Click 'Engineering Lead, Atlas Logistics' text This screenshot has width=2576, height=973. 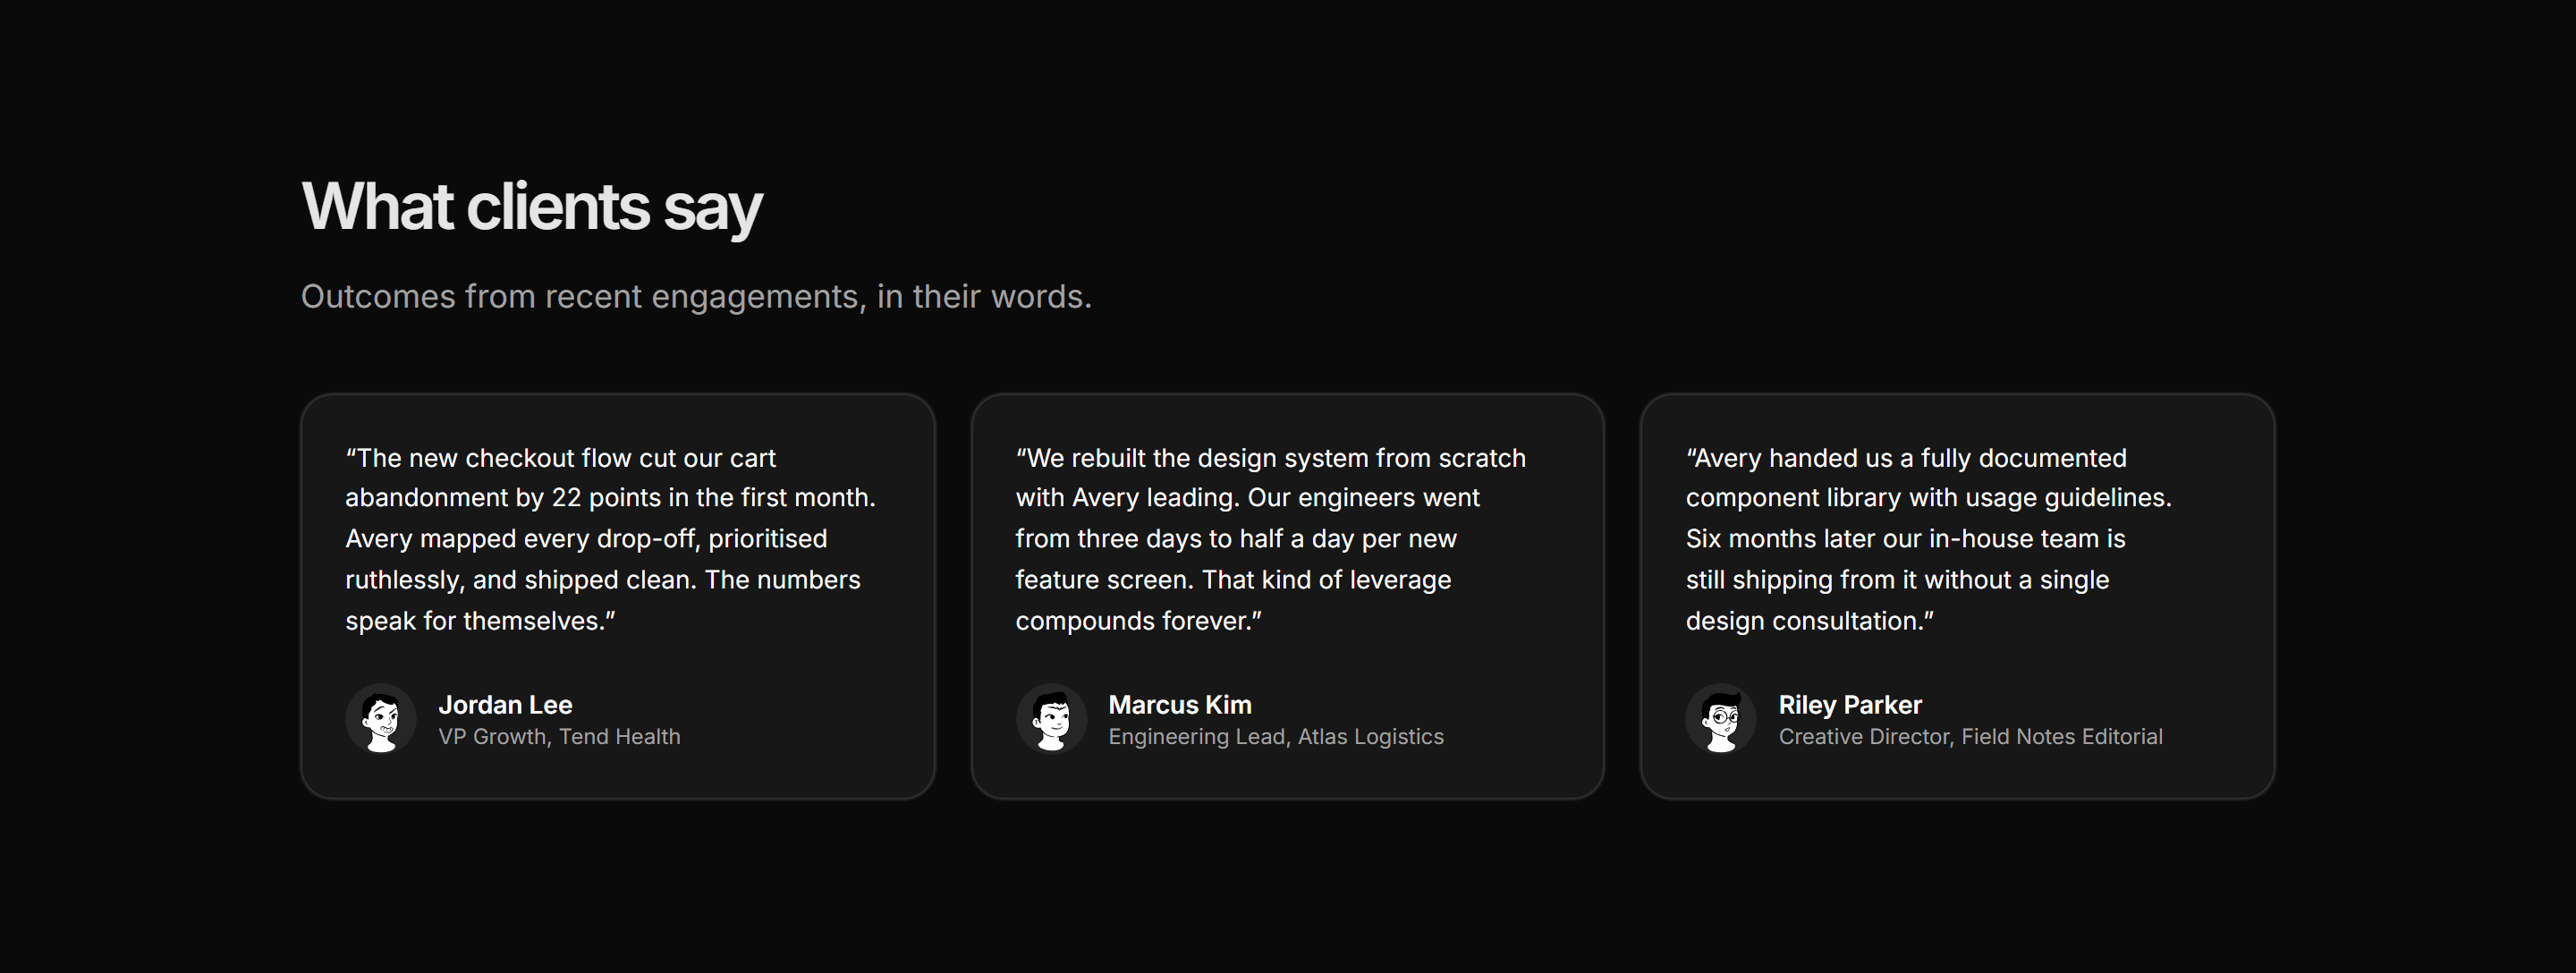click(x=1276, y=737)
